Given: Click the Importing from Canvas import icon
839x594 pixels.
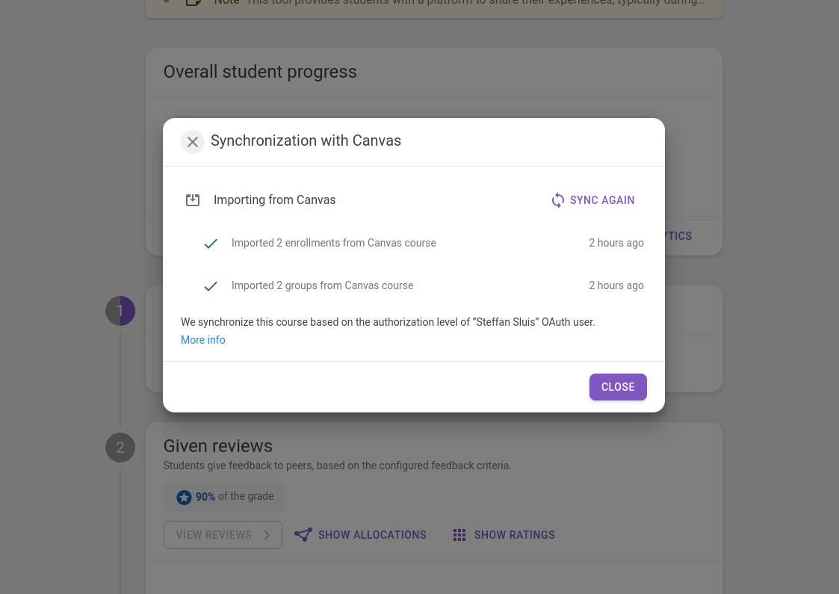Looking at the screenshot, I should pos(193,200).
